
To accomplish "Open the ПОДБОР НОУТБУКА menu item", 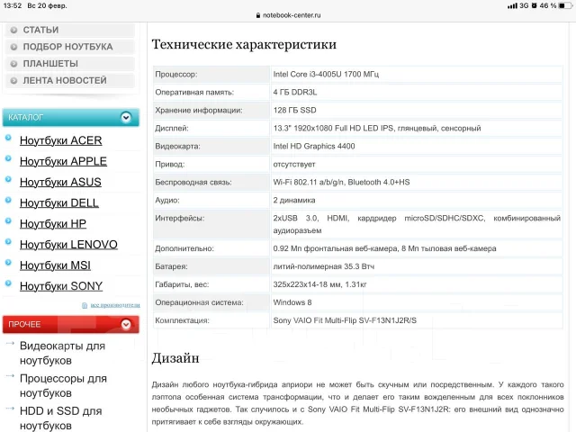I will pos(70,47).
